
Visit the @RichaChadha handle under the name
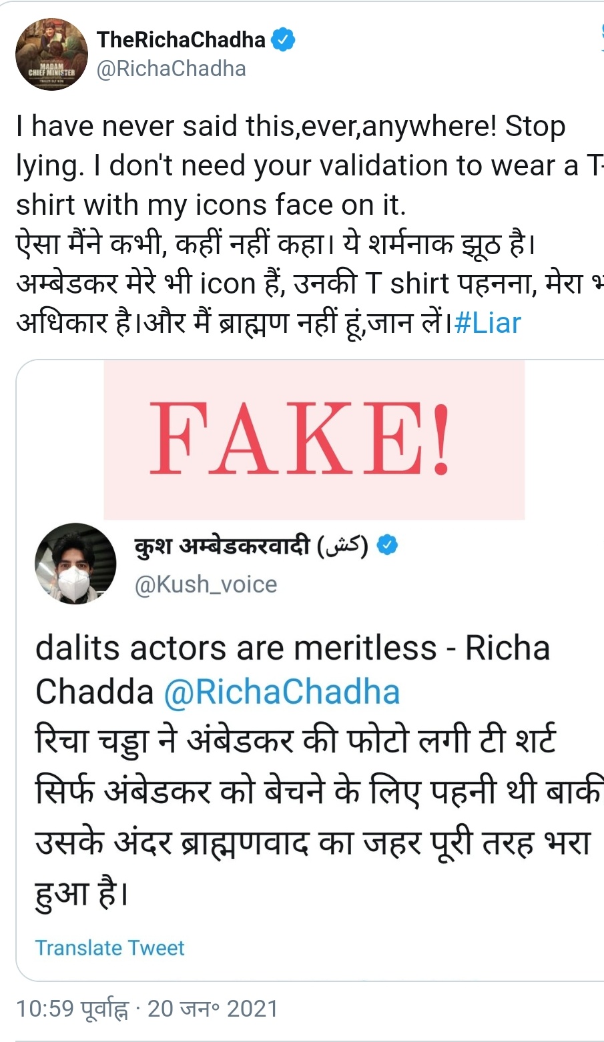click(172, 69)
